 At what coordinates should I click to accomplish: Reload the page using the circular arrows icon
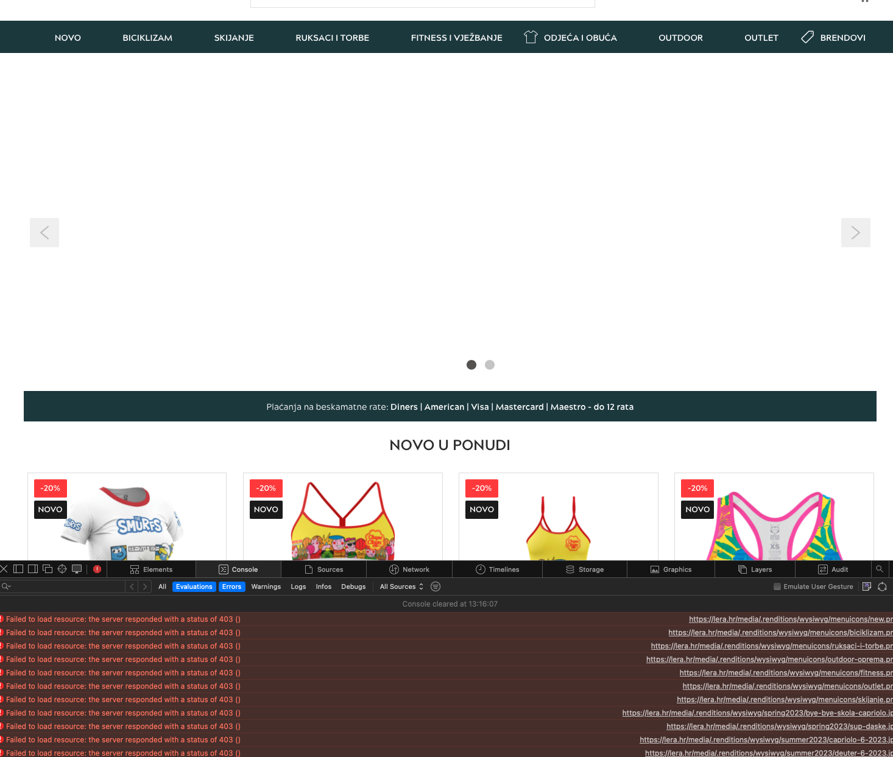(883, 586)
